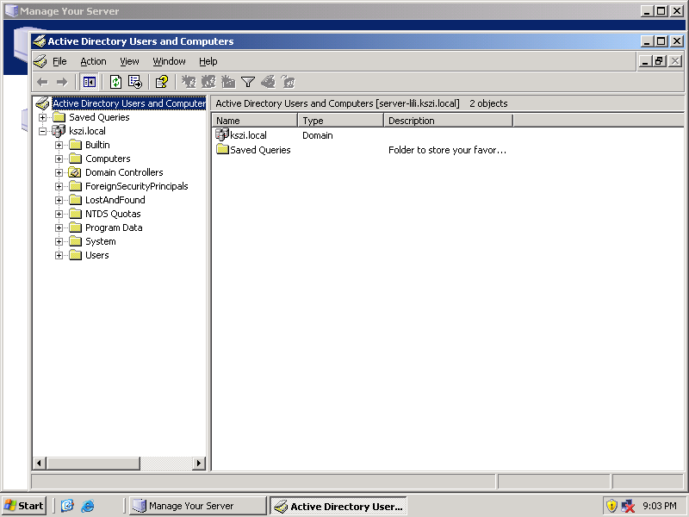Viewport: 689px width, 517px height.
Task: Click the Export List toolbar icon
Action: [x=135, y=82]
